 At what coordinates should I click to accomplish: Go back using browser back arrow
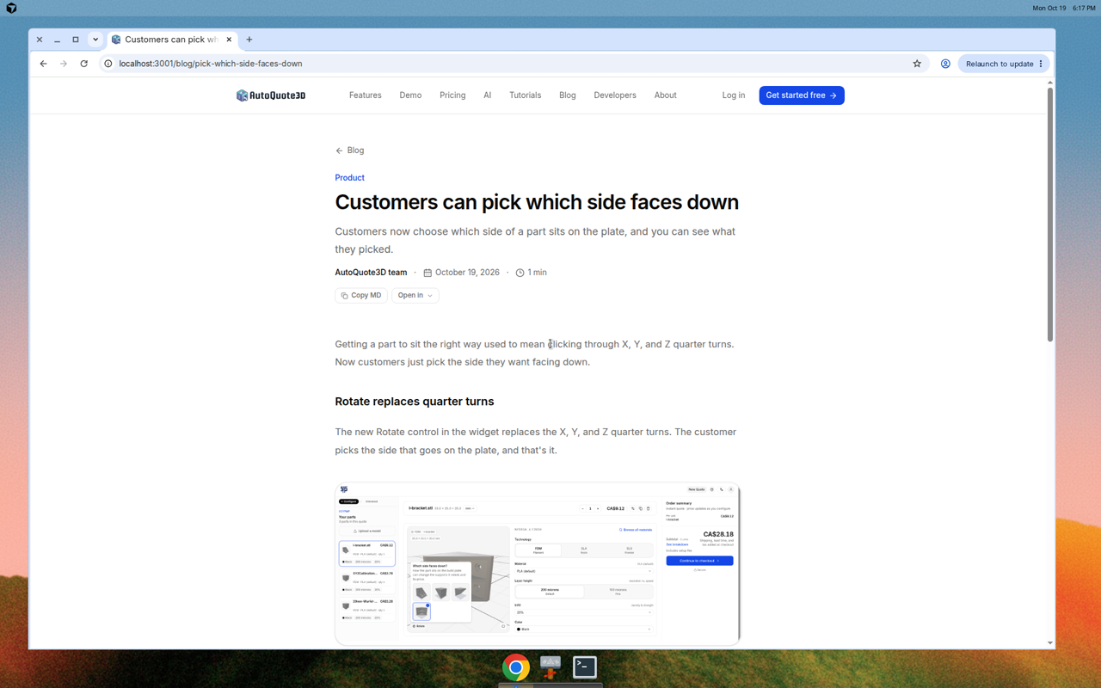pos(43,64)
